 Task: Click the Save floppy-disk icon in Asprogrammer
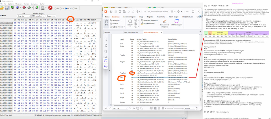coord(7,8)
